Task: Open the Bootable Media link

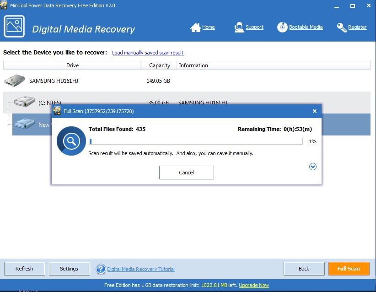Action: pos(306,27)
